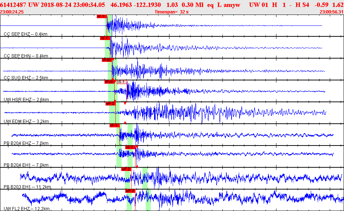Viewport: 344px width, 211px height.
Task: Click the 'H S4' text in the header
Action: [x=302, y=5]
